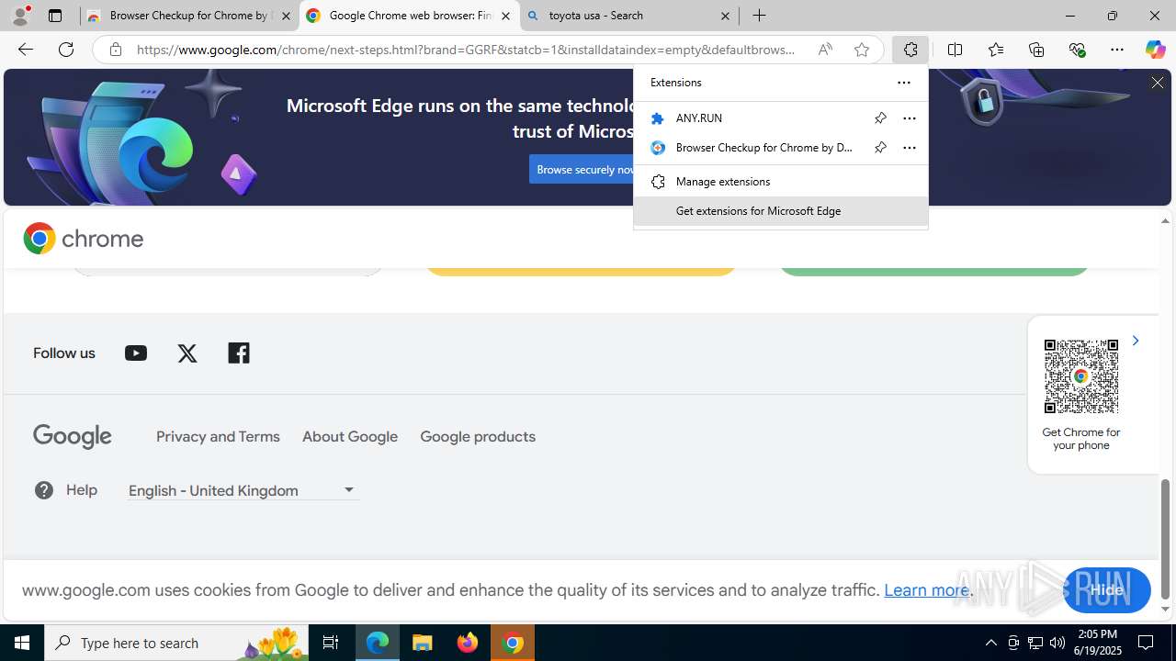Enable Split screen view

pos(955,50)
